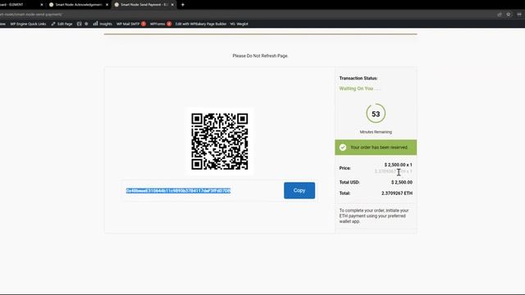The image size is (525, 295).
Task: Click the WP Mail SMTP notification badge
Action: [x=144, y=24]
